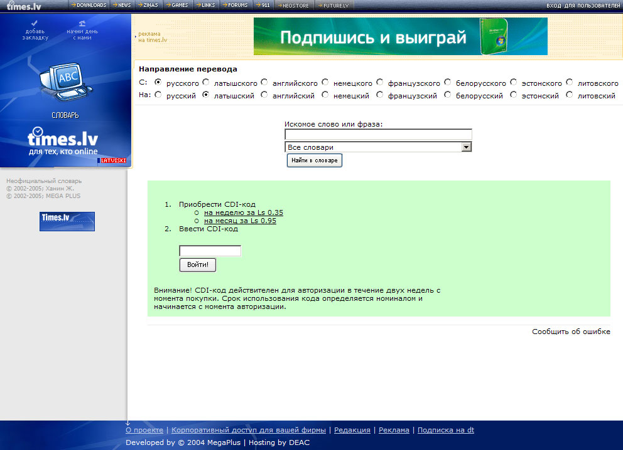
Task: Open 'Редакция' footer link
Action: tap(352, 430)
